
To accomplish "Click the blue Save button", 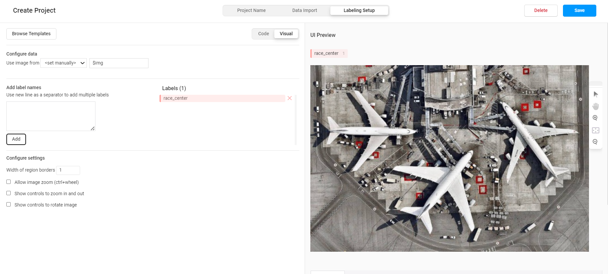I will pos(580,11).
